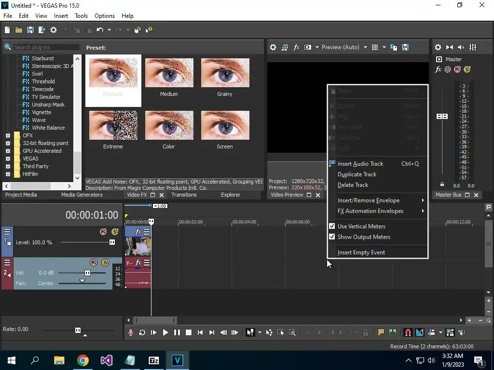Screen dimensions: 494x370
Task: Select the Extreme noise preset thumbnail
Action: click(x=113, y=125)
